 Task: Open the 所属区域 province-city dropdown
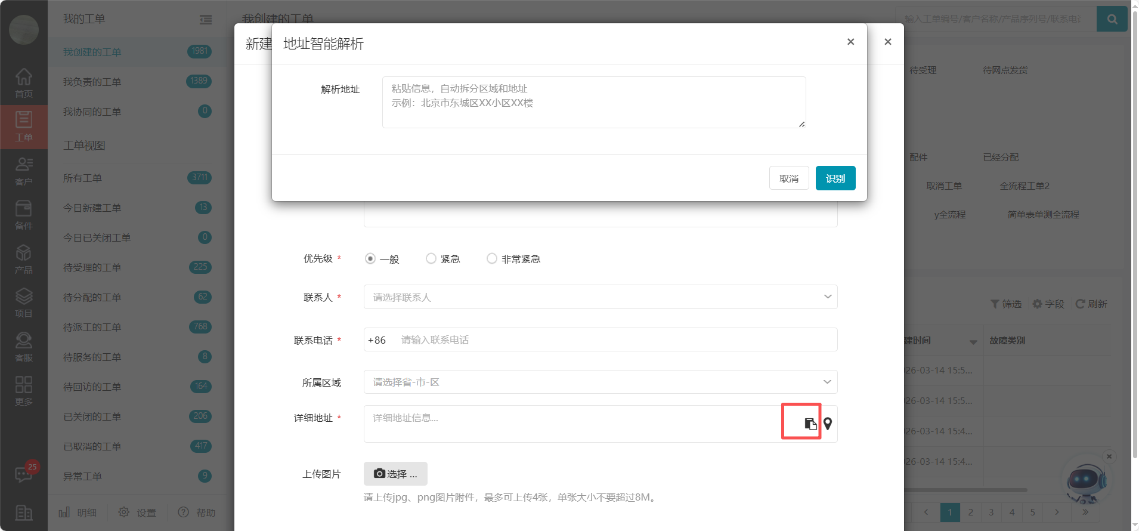(x=600, y=382)
